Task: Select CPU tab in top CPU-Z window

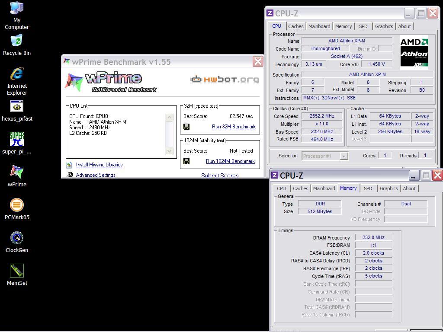Action: tap(276, 26)
